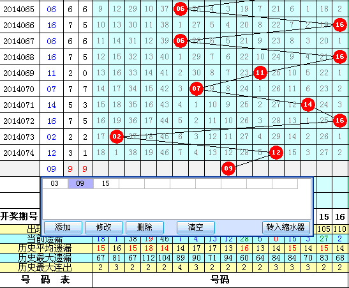Click the 修改 button
The height and width of the screenshot is (288, 349).
click(104, 227)
